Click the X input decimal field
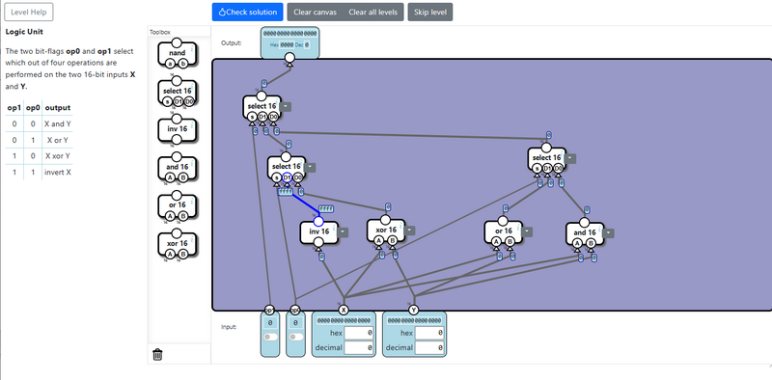This screenshot has height=380, width=772. pos(358,348)
